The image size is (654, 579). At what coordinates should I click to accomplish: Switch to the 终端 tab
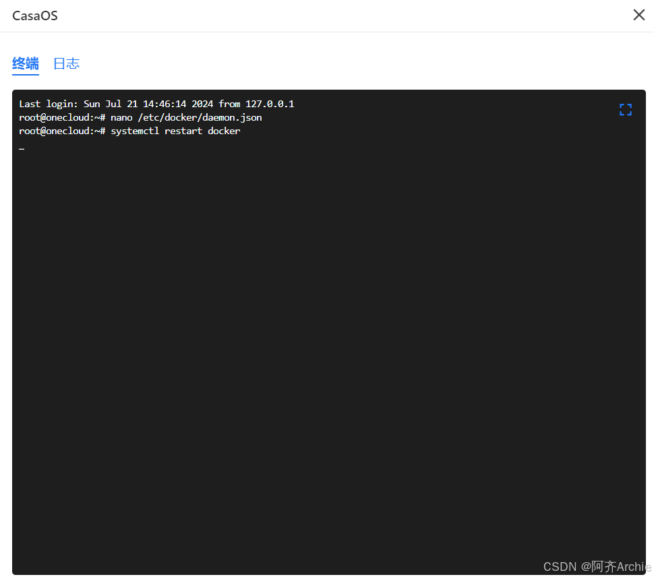26,64
